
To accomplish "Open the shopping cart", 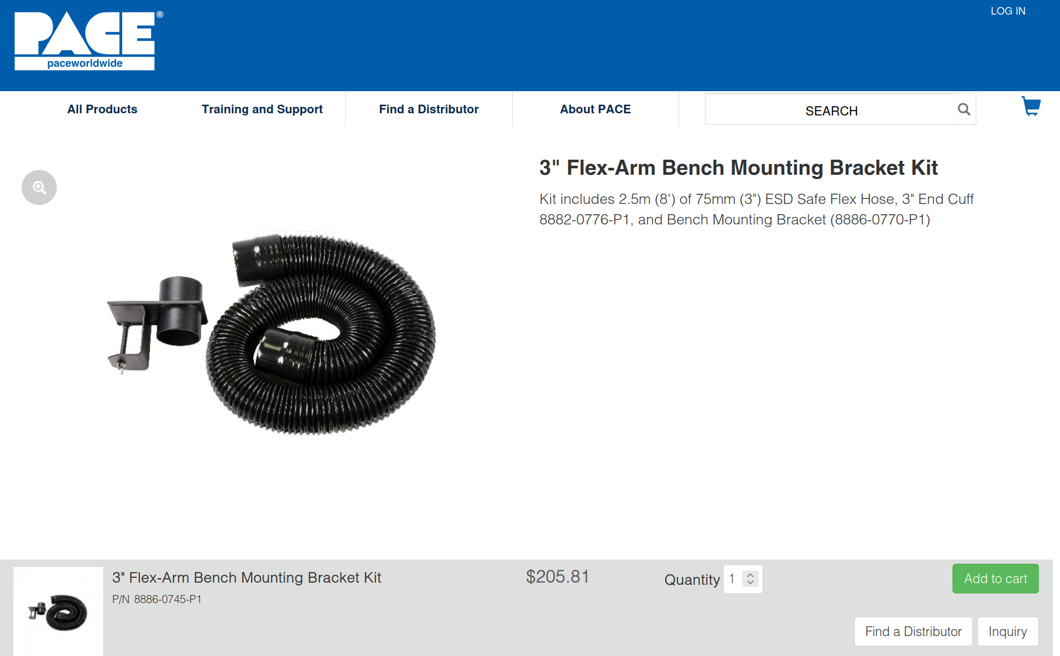I will tap(1031, 106).
